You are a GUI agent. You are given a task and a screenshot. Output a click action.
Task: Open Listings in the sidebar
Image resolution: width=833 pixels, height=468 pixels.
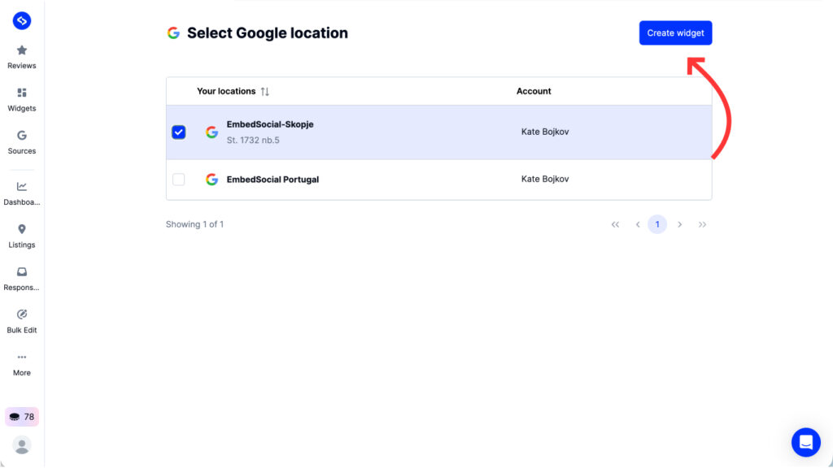pos(22,236)
